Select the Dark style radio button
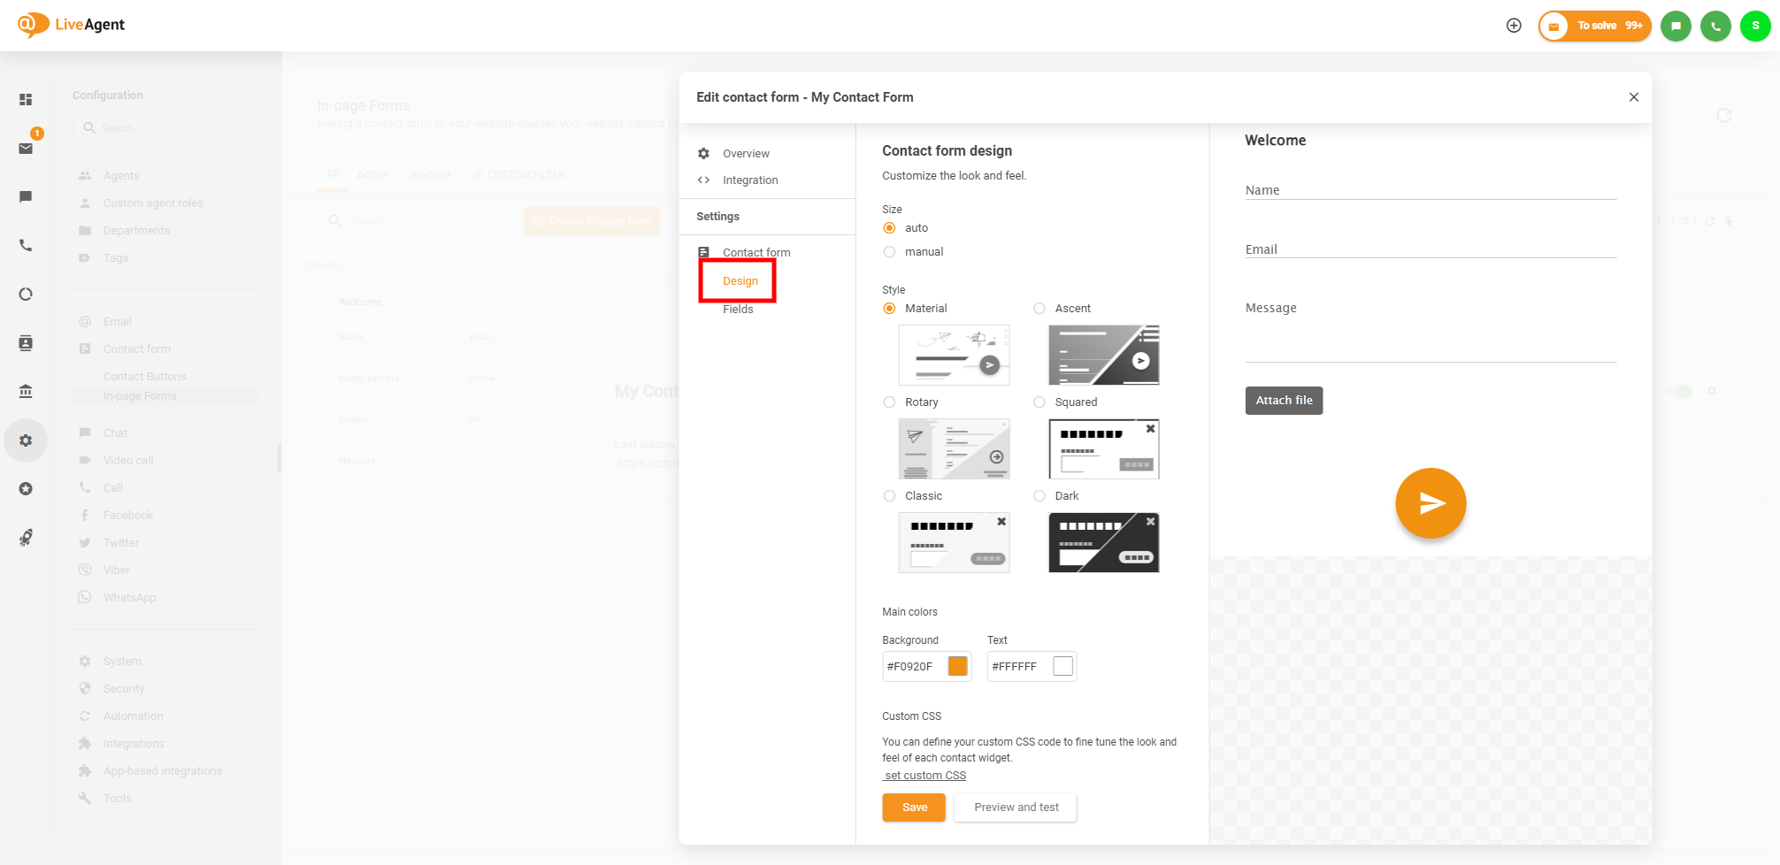The image size is (1780, 865). tap(1039, 495)
